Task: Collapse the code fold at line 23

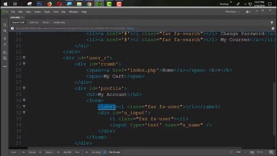Action: (24, 58)
